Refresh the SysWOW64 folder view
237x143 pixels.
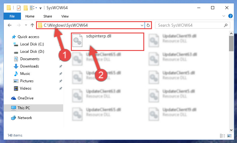tap(148, 25)
